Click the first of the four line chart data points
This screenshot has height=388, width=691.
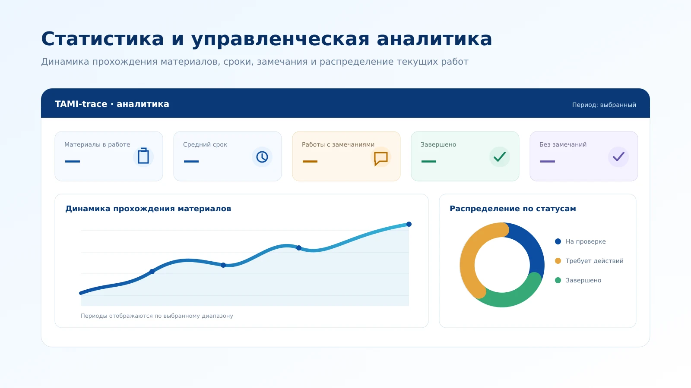[x=152, y=272]
